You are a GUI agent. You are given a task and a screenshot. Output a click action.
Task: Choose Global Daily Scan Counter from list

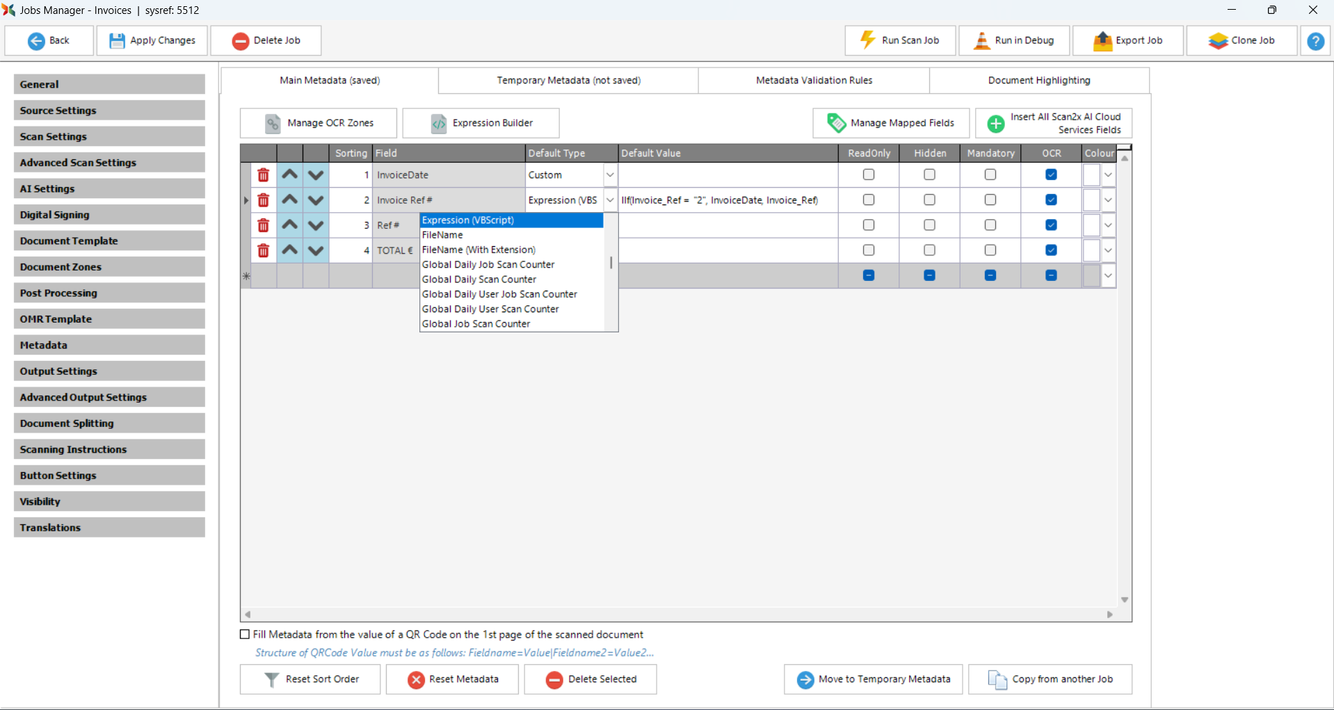[479, 280]
